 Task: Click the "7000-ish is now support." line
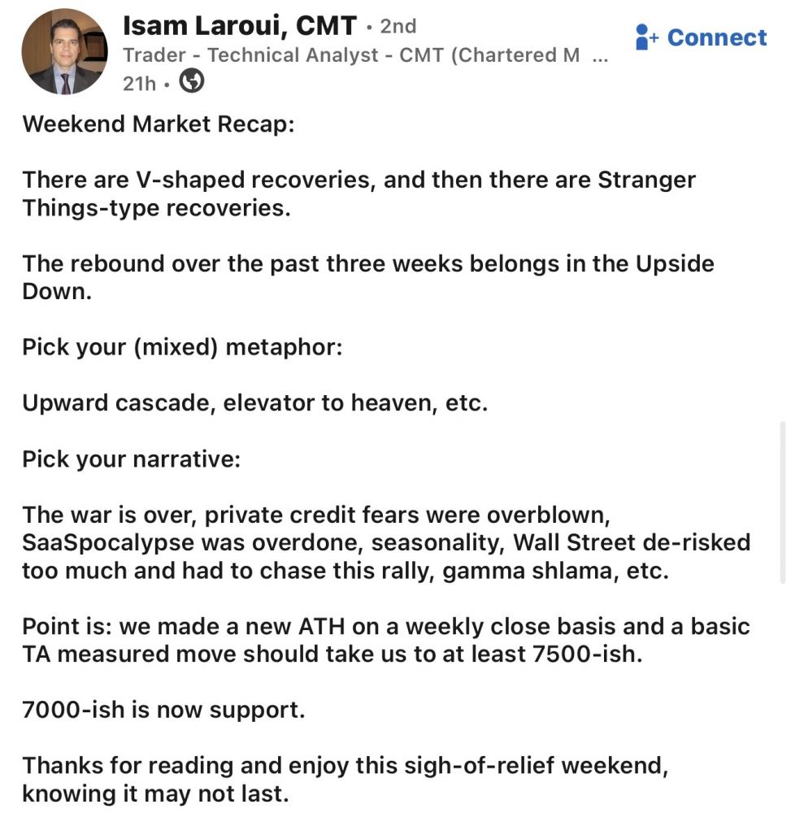[163, 710]
